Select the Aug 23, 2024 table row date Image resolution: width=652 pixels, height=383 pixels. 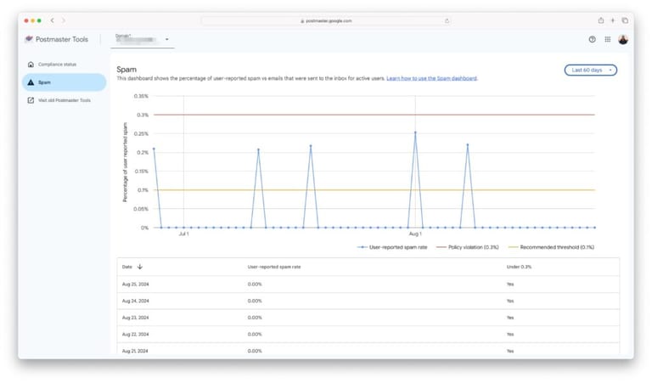point(136,318)
